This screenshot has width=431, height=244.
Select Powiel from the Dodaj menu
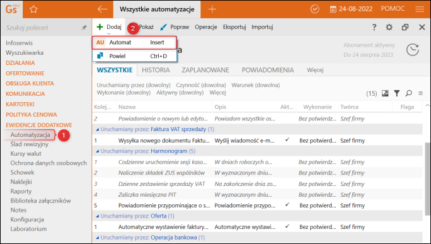pos(134,56)
